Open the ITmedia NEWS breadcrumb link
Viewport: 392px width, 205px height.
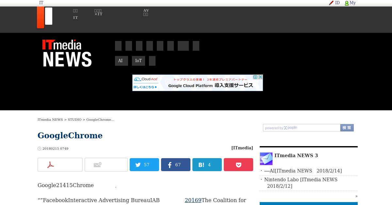pyautogui.click(x=50, y=120)
